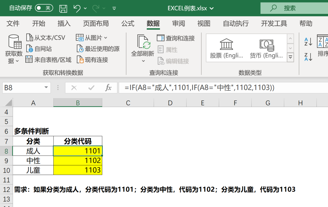The height and width of the screenshot is (207, 328).
Task: Open Customize Quick Access Toolbar dropdown
Action: click(x=114, y=8)
